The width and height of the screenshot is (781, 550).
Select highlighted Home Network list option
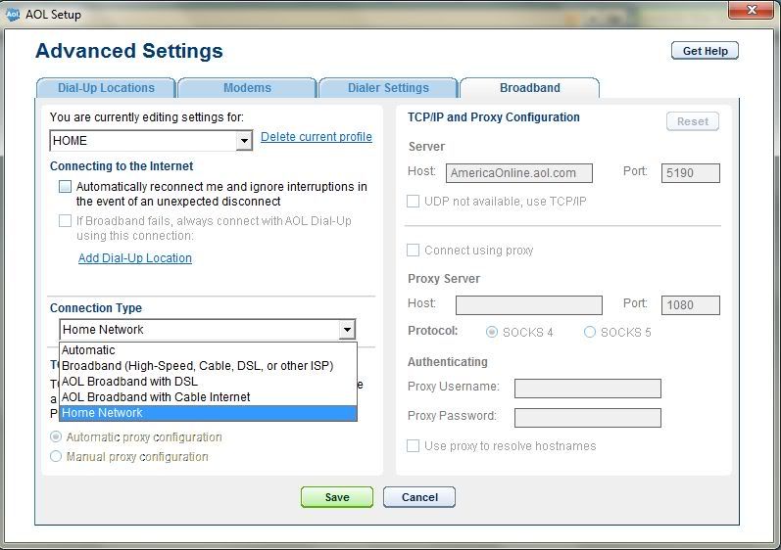tap(208, 413)
